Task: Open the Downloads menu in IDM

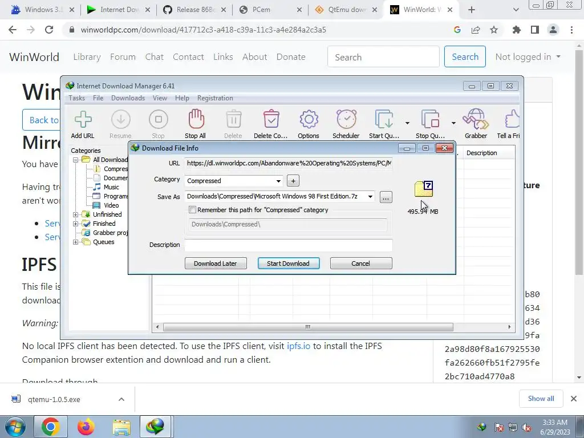Action: [128, 98]
